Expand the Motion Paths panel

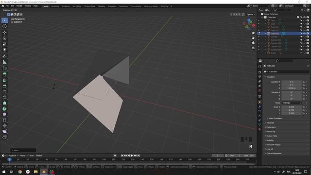click(x=272, y=136)
